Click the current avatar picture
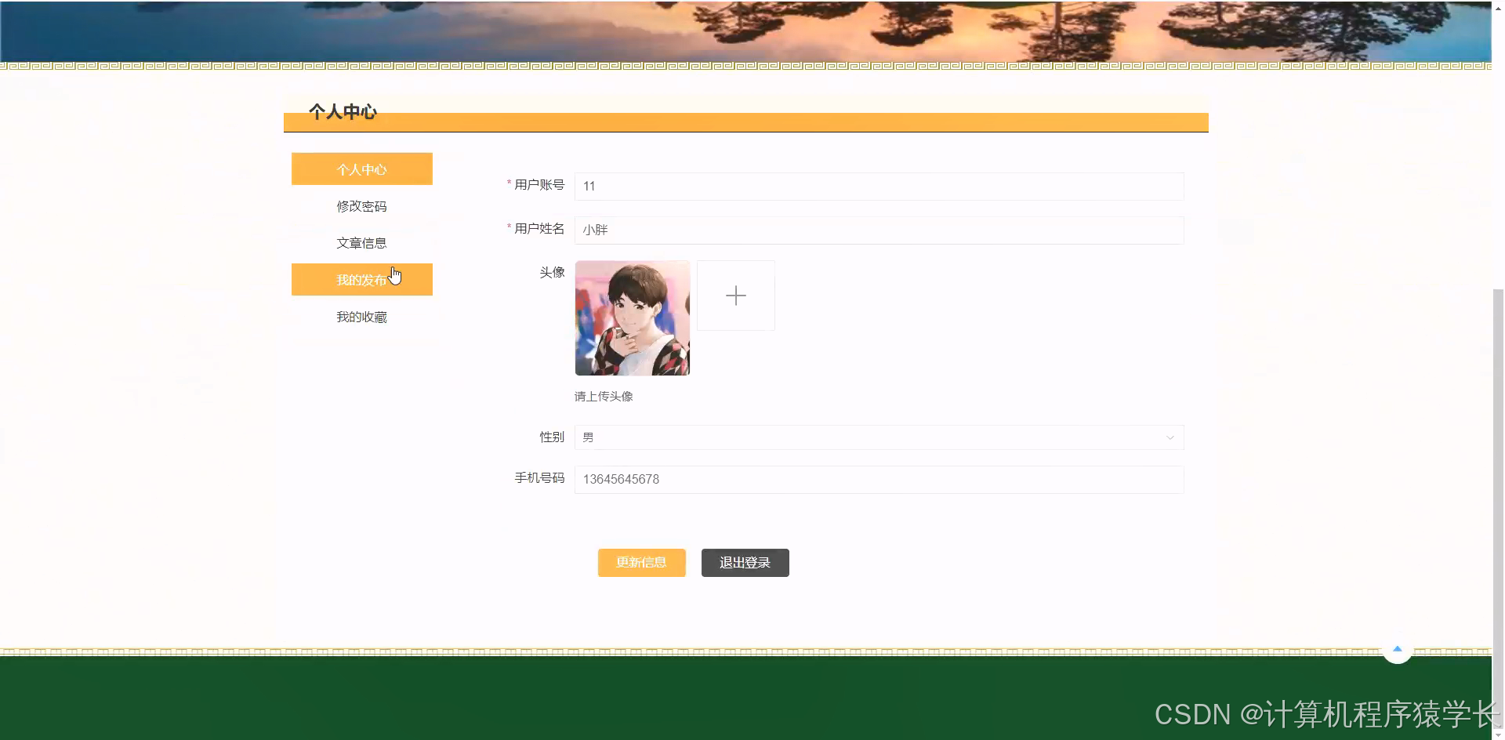Viewport: 1505px width, 740px height. 632,317
